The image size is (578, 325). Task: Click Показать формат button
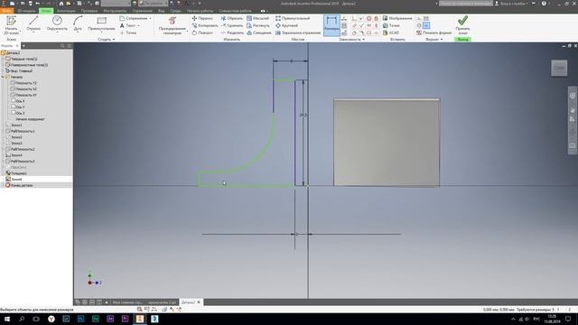433,32
